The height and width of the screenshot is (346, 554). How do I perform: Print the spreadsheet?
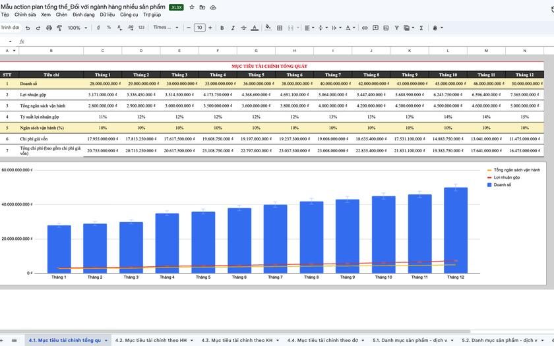tap(49, 28)
